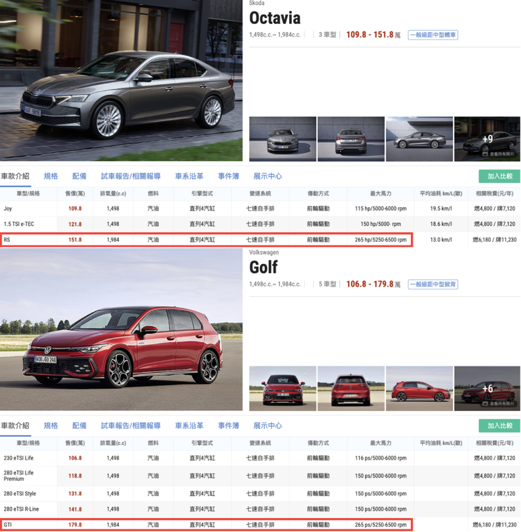Screen dimensions: 521x532
Task: Click 加入比較 button for Octavia
Action: [500, 176]
